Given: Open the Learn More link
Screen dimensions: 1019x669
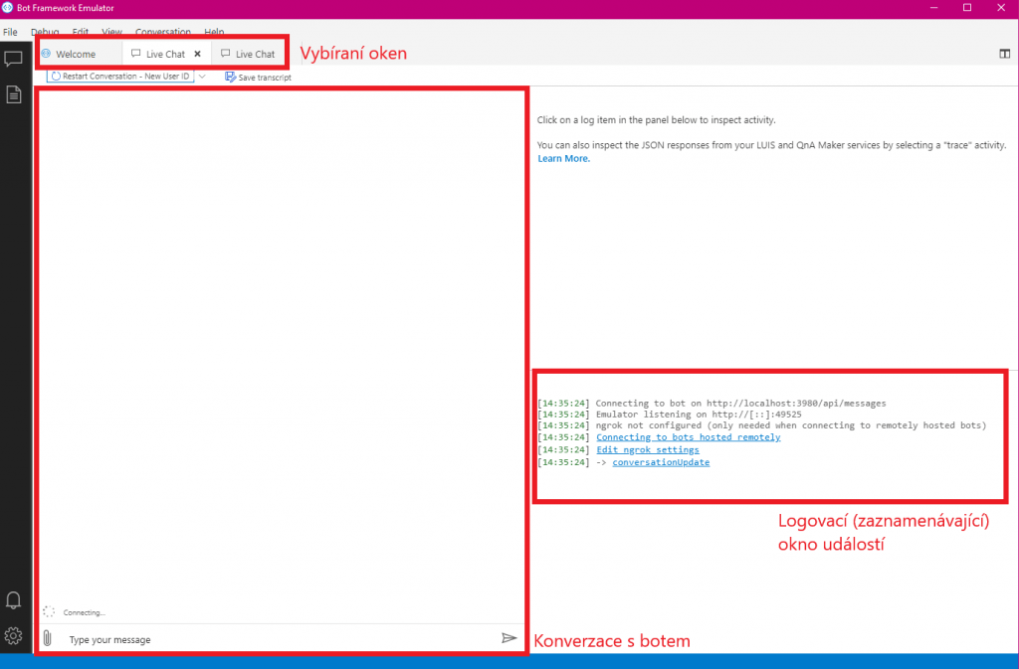Looking at the screenshot, I should tap(563, 158).
